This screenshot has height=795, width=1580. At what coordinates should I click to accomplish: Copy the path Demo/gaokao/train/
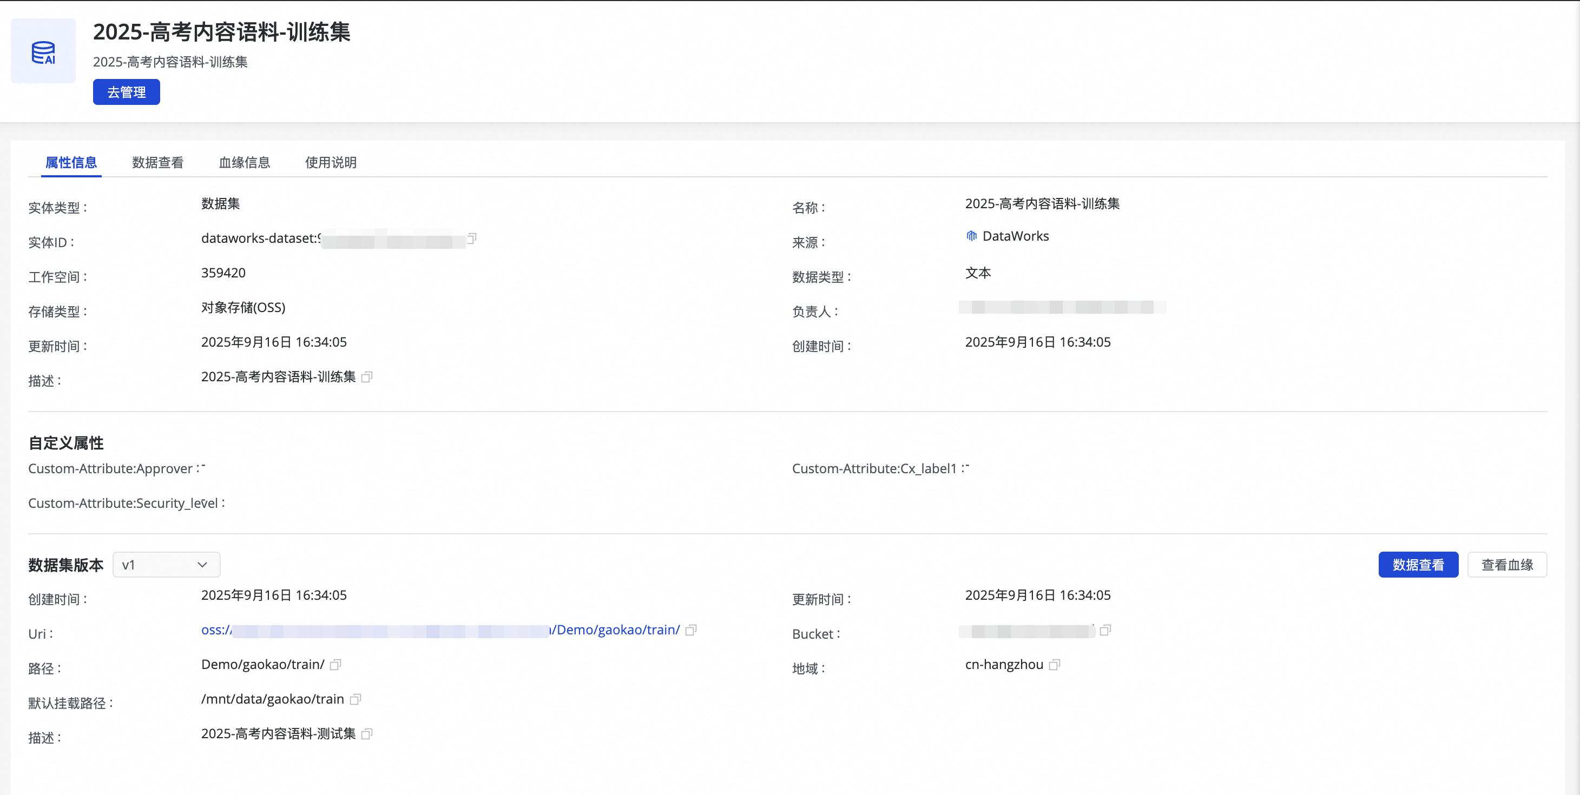tap(335, 665)
